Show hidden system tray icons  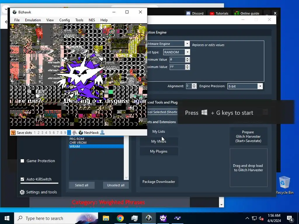tap(247, 218)
